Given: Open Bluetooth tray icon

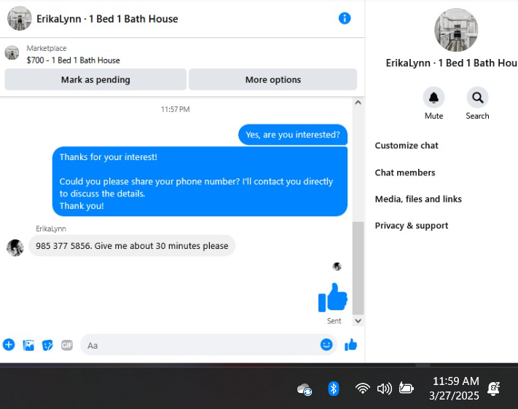Looking at the screenshot, I should coord(334,388).
